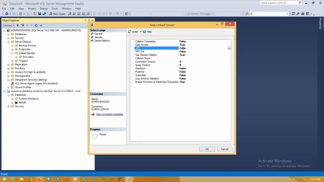The width and height of the screenshot is (324, 182).
Task: Select the Lazy Schema Validation row
Action: point(180,79)
